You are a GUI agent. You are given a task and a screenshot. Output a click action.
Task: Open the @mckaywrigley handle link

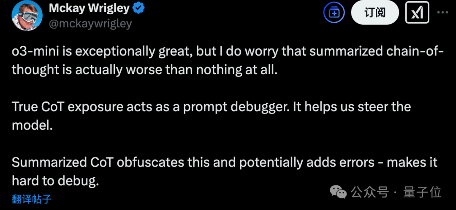pos(90,24)
